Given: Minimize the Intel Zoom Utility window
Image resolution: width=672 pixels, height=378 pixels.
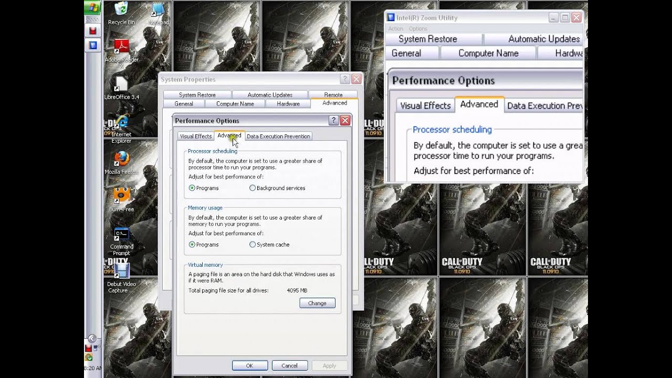Looking at the screenshot, I should point(554,18).
